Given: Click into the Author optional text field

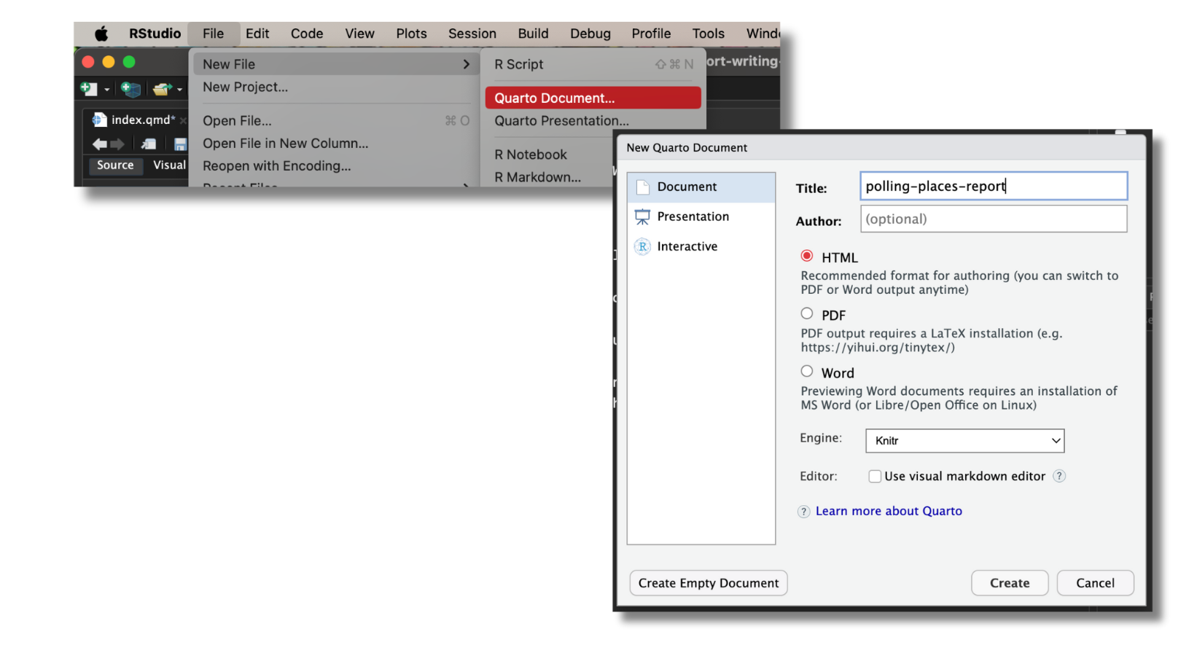Looking at the screenshot, I should (x=994, y=219).
